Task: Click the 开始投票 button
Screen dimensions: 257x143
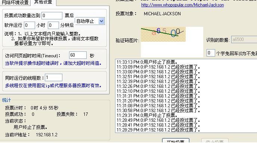Action: tap(176, 141)
